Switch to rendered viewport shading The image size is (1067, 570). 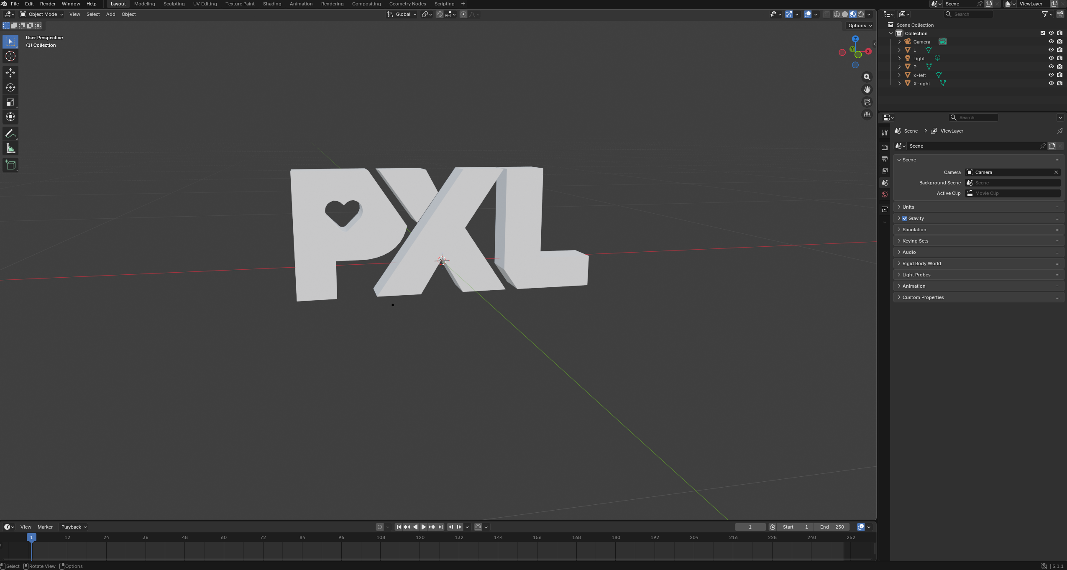pyautogui.click(x=861, y=14)
